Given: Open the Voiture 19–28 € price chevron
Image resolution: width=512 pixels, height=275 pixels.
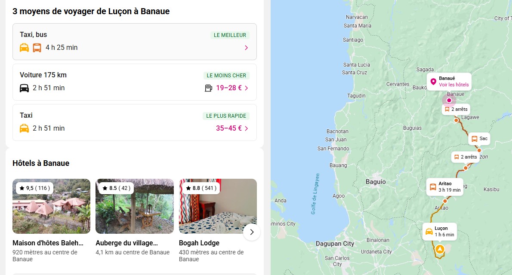Looking at the screenshot, I should tap(246, 88).
